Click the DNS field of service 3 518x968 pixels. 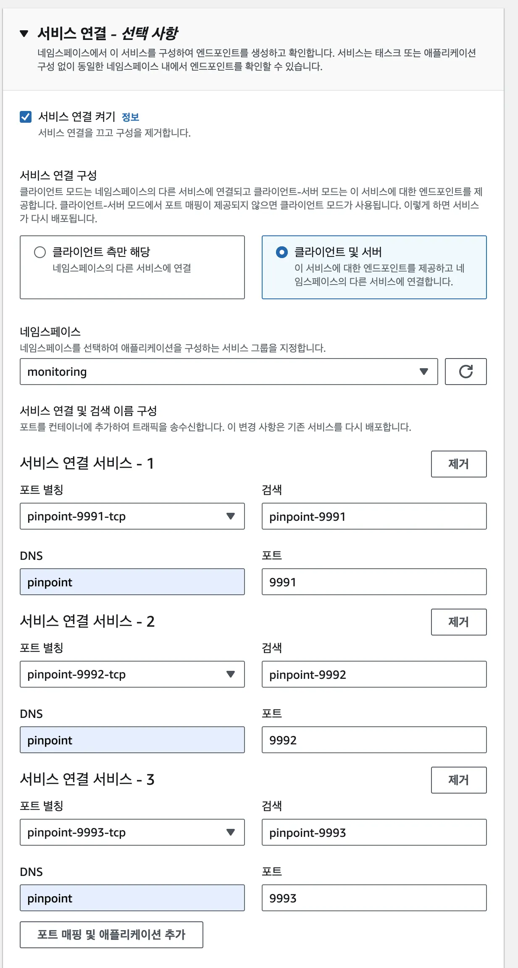[x=132, y=898]
